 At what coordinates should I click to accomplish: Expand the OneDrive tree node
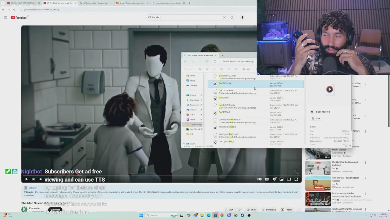click(x=184, y=85)
